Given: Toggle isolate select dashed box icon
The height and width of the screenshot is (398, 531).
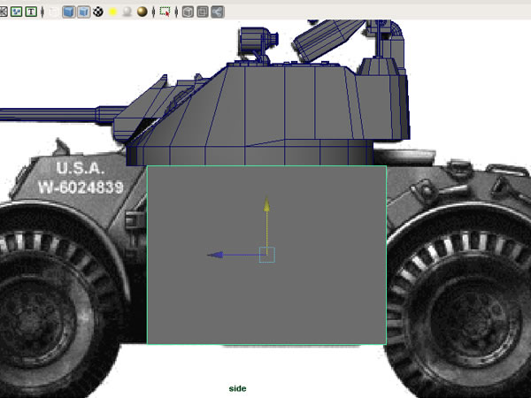Looking at the screenshot, I should click(x=165, y=12).
